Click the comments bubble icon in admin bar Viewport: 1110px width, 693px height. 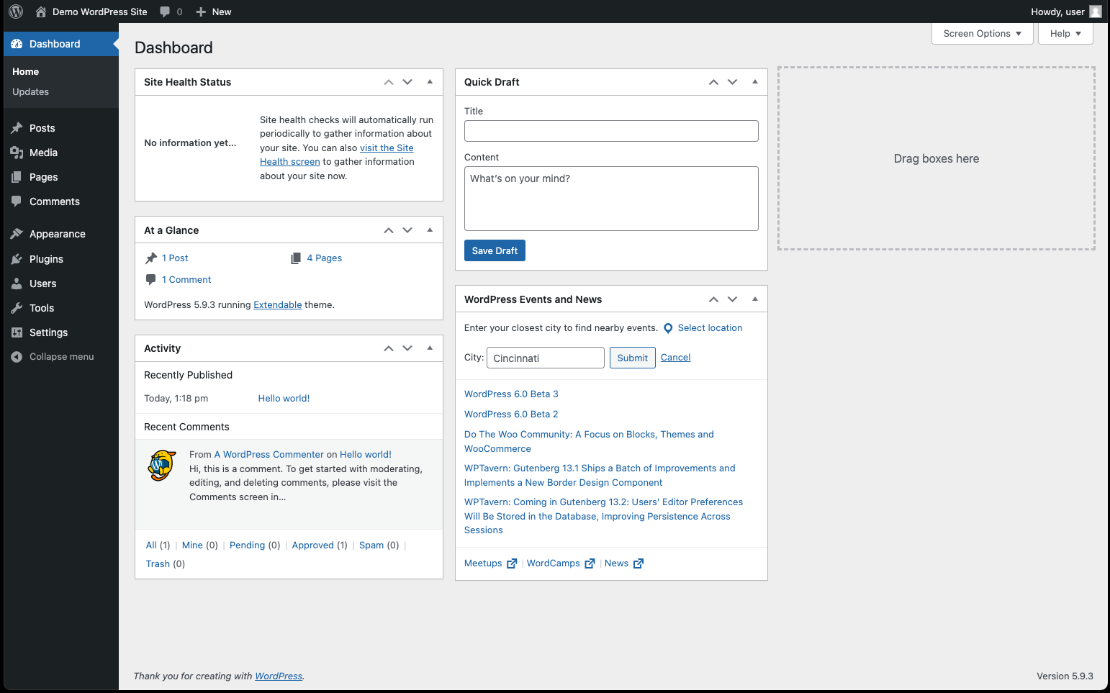click(x=166, y=12)
